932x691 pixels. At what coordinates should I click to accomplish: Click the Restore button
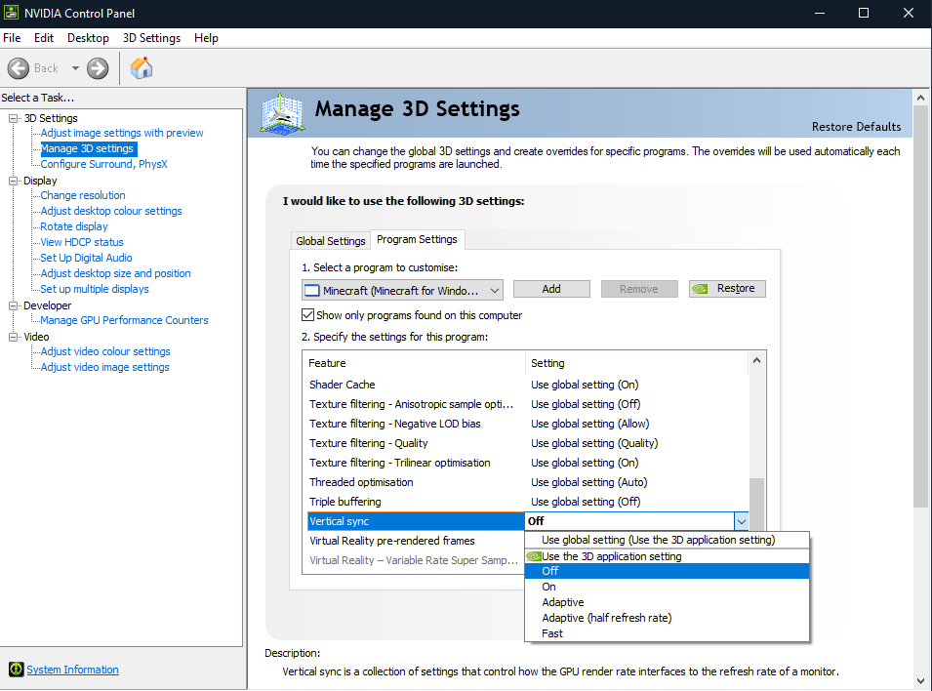[727, 289]
